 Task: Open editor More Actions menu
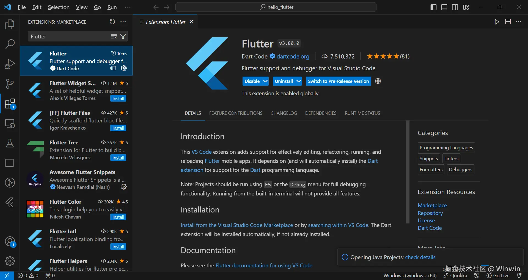(x=519, y=22)
